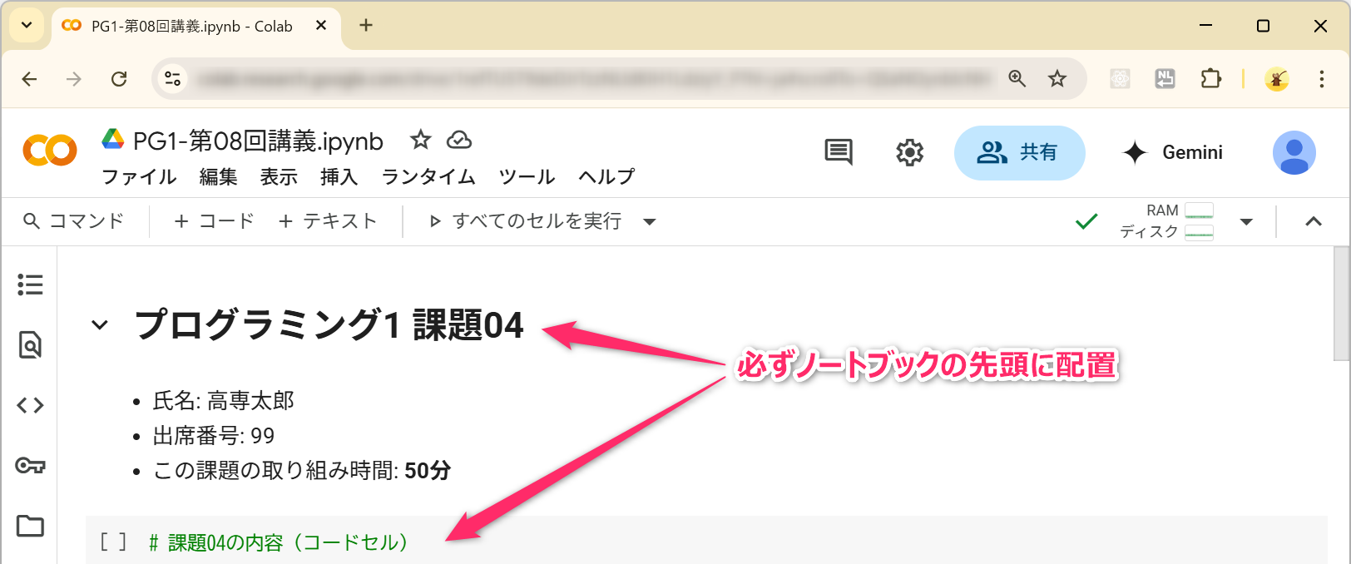Add a new code cell with + コード

(214, 221)
